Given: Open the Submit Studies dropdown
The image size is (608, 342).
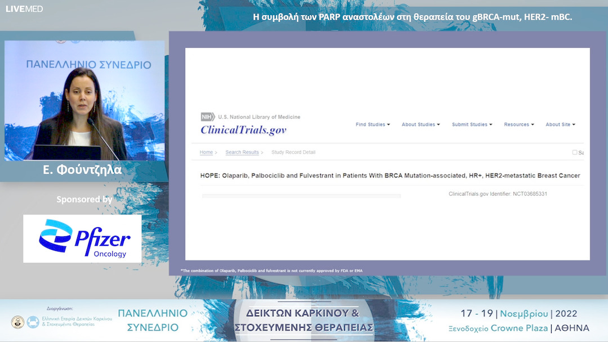Looking at the screenshot, I should (471, 124).
